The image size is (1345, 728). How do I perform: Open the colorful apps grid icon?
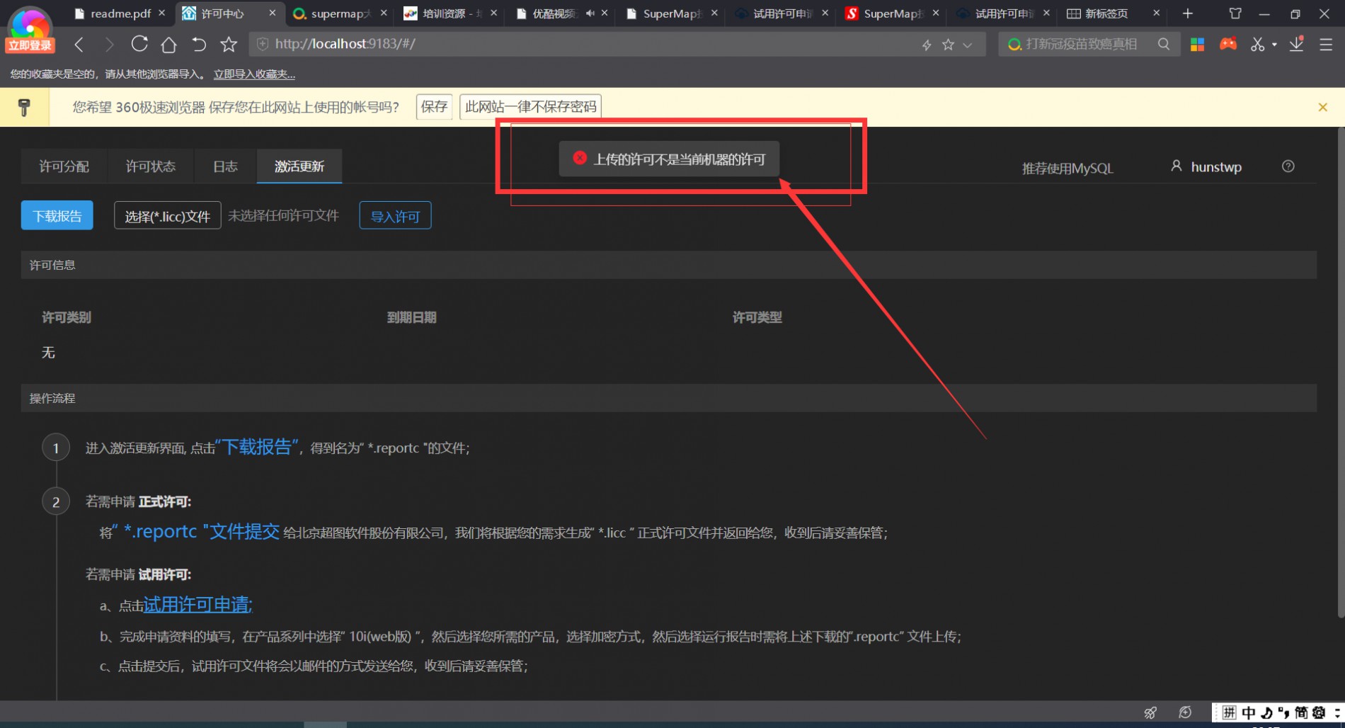[1198, 44]
